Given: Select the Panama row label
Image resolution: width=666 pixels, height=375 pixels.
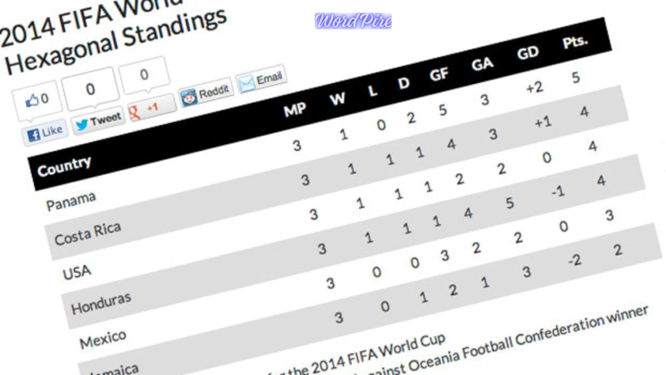Looking at the screenshot, I should [x=71, y=201].
